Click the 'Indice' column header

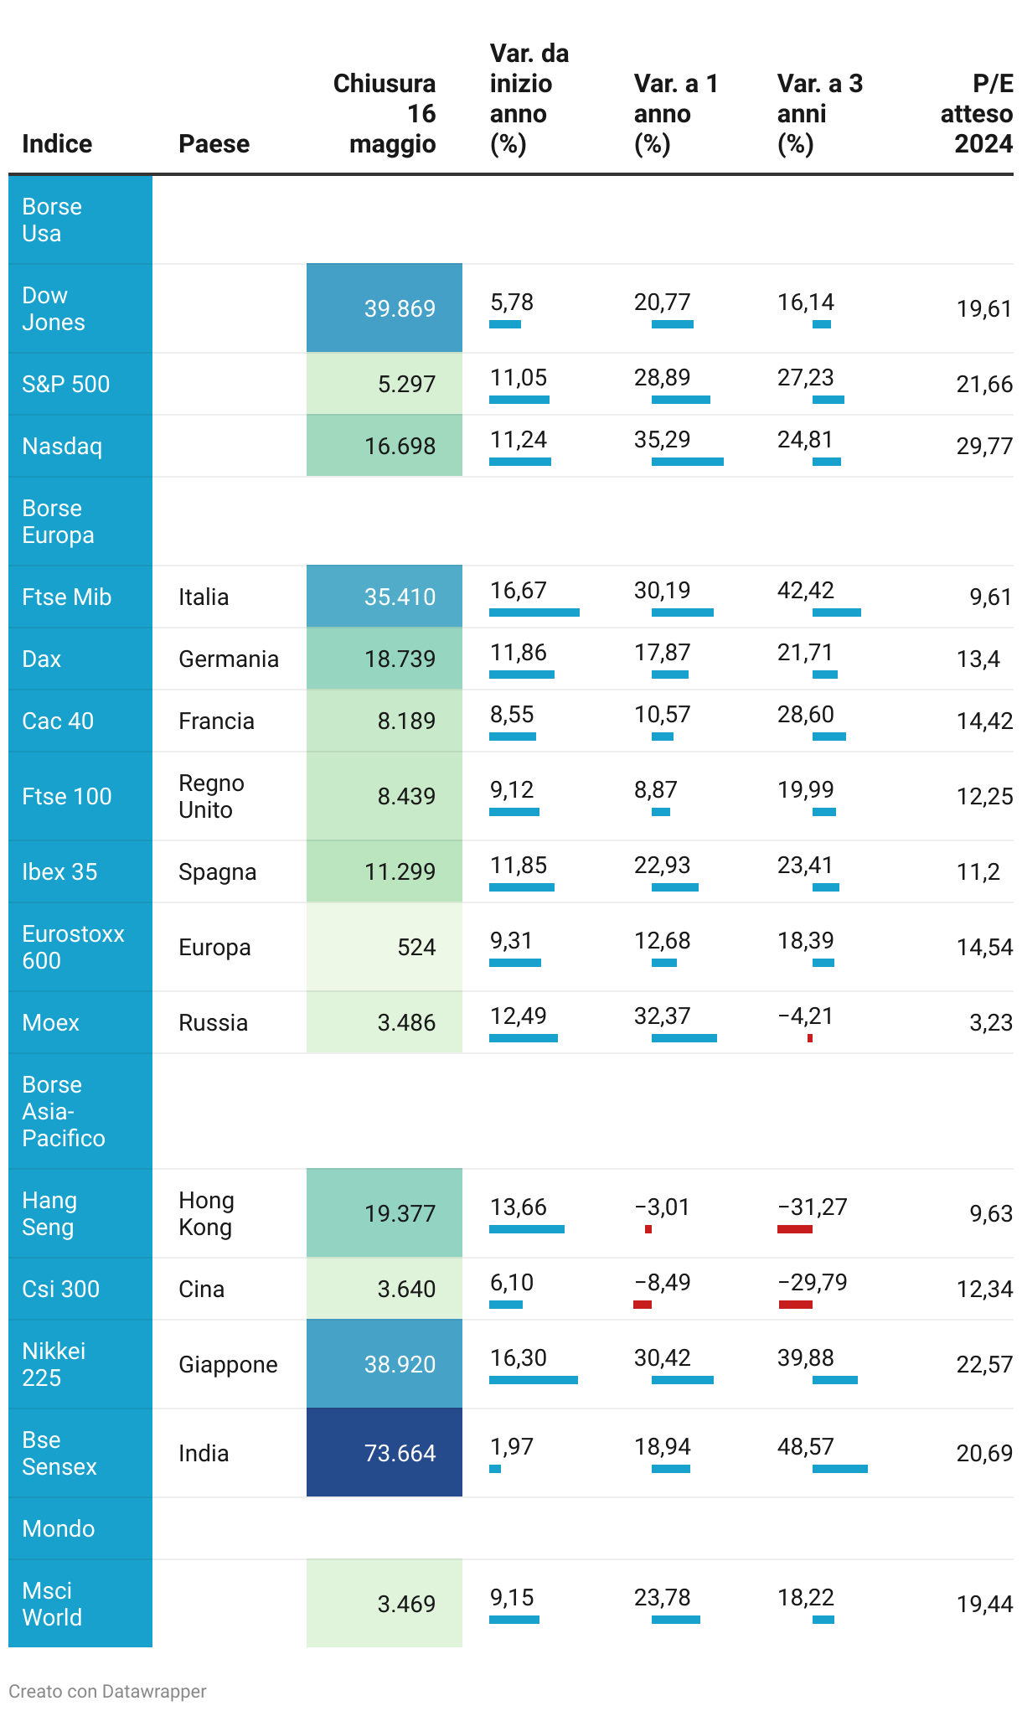[x=57, y=144]
